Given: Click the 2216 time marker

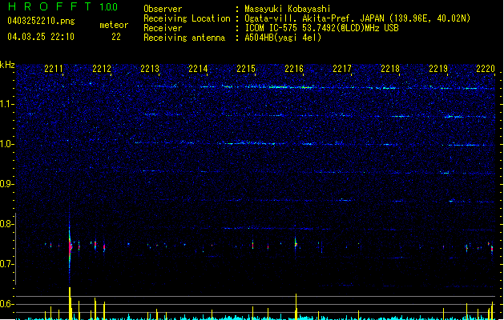Looking at the screenshot, I should (294, 69).
